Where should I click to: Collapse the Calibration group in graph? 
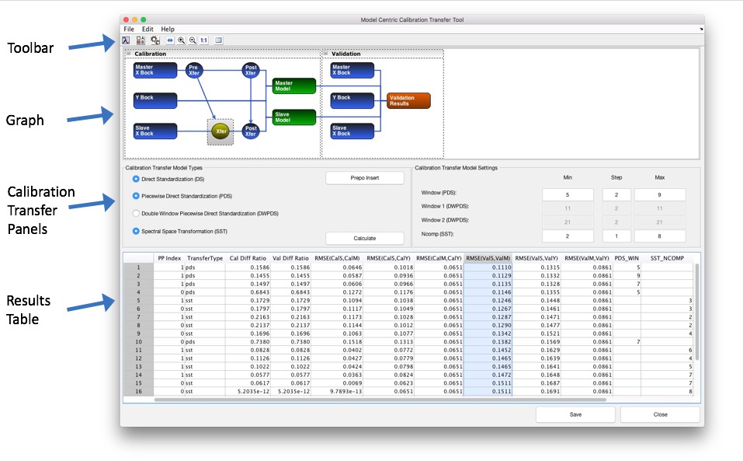(129, 54)
